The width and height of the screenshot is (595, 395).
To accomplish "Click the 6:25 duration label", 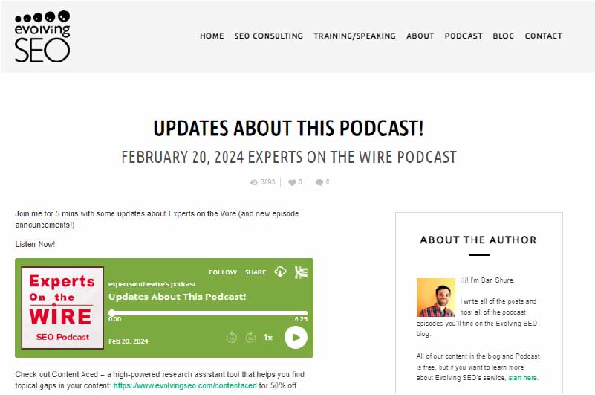I will (x=301, y=319).
